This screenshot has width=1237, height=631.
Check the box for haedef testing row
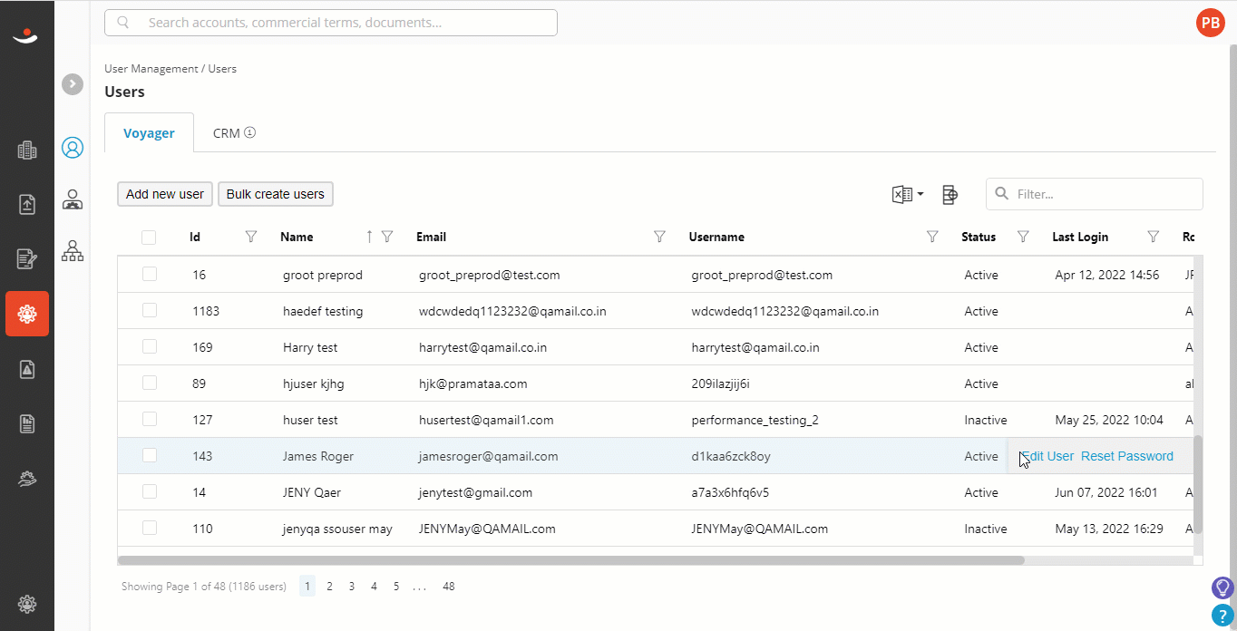[150, 310]
